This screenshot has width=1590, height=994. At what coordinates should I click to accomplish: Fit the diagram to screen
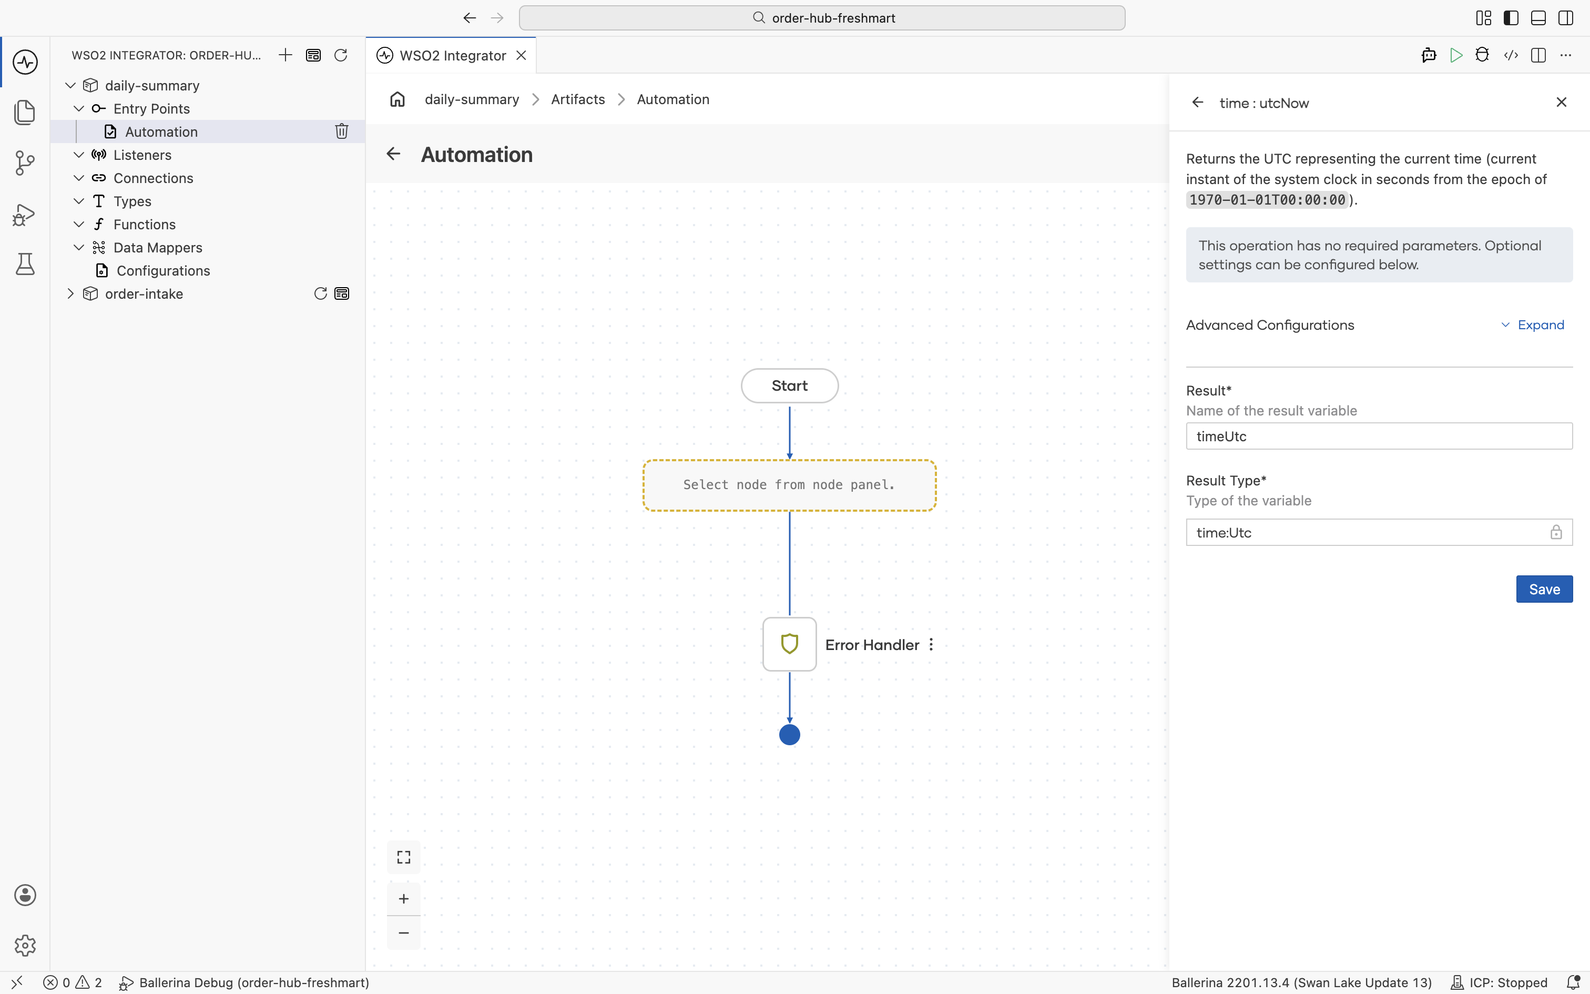[x=403, y=857]
